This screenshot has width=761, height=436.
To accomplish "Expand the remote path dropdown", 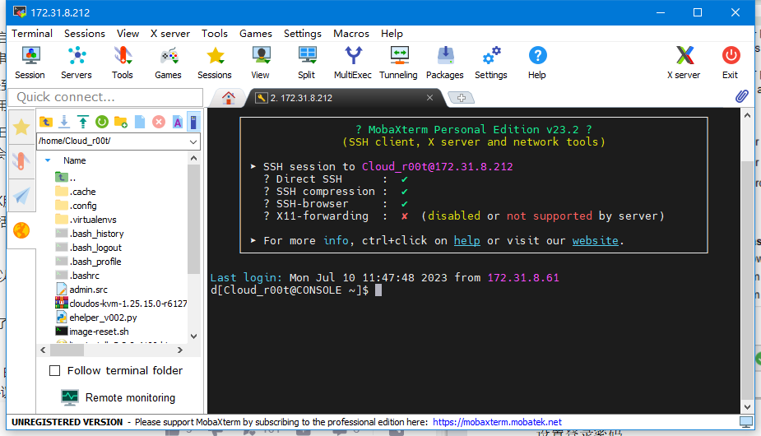I will [x=193, y=141].
